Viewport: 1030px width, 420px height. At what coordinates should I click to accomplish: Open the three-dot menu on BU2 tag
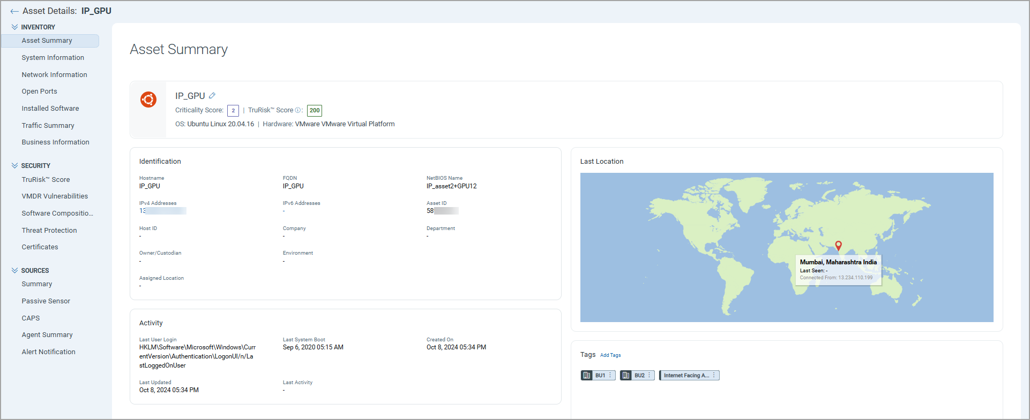(x=649, y=376)
